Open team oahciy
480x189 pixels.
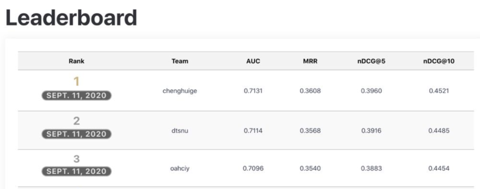point(180,168)
